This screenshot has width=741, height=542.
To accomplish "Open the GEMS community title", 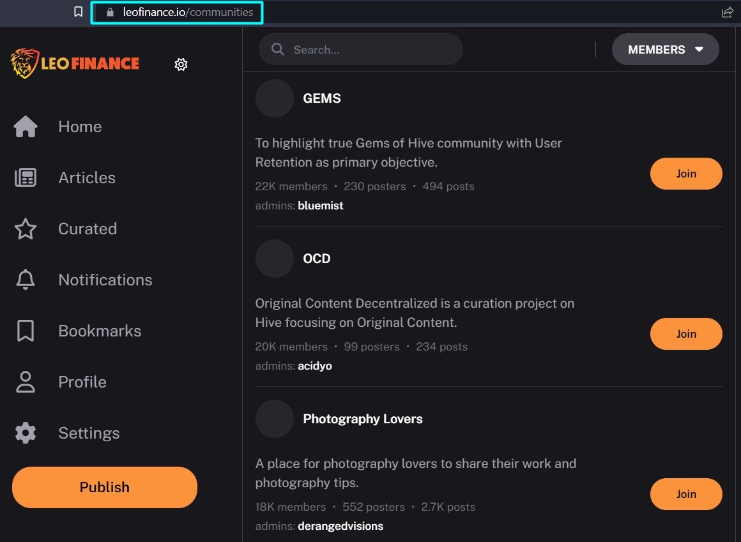I will 322,98.
